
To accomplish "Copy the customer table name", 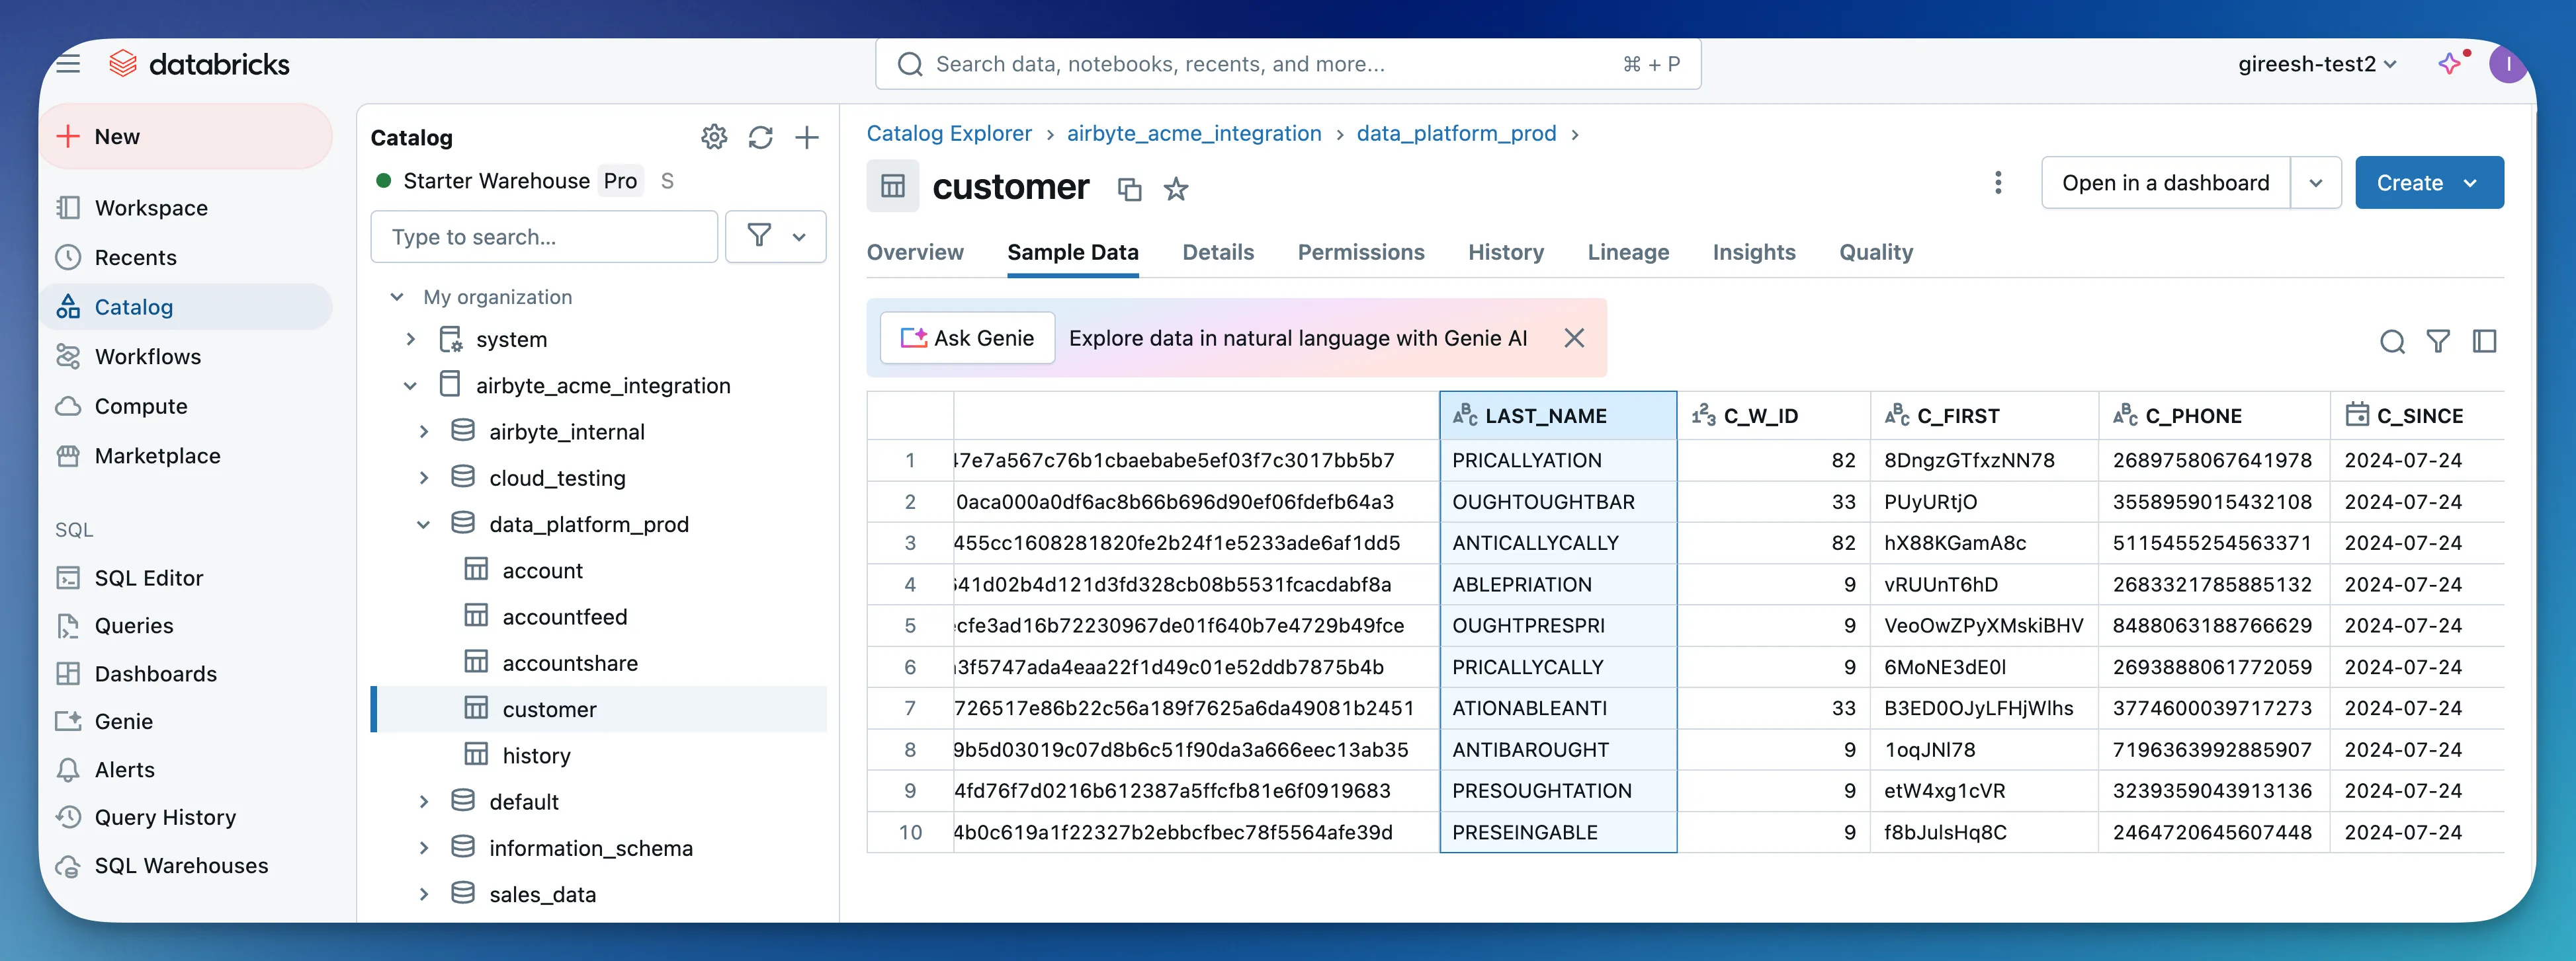I will 1129,189.
